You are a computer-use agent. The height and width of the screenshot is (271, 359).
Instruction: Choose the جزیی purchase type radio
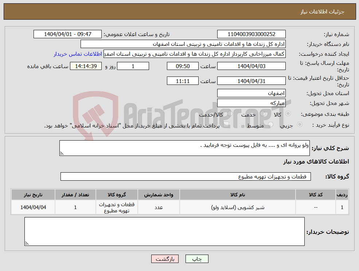[300, 125]
